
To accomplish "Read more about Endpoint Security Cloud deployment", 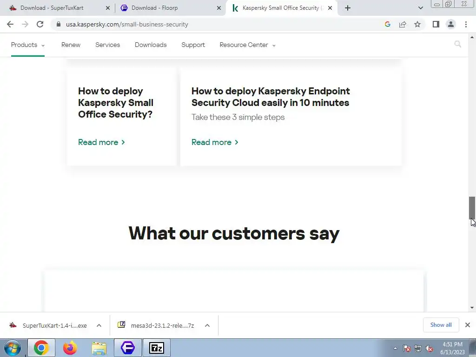I will click(215, 142).
